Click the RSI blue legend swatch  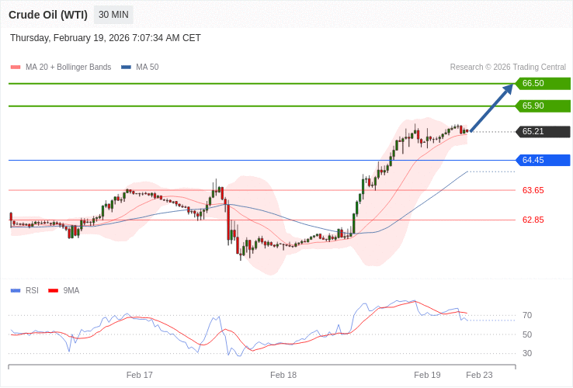[x=16, y=290]
